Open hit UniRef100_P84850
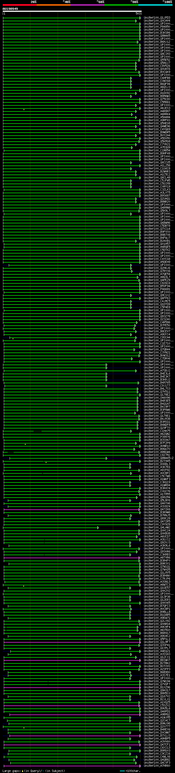The image size is (175, 773). [x=157, y=27]
